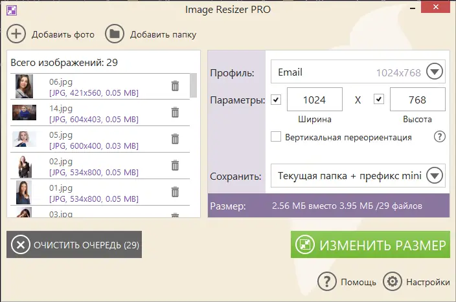Viewport: 456px width, 302px height.
Task: Open the Сохранить destination dropdown
Action: tap(434, 175)
